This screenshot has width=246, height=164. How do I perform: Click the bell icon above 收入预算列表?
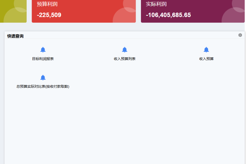[125, 50]
